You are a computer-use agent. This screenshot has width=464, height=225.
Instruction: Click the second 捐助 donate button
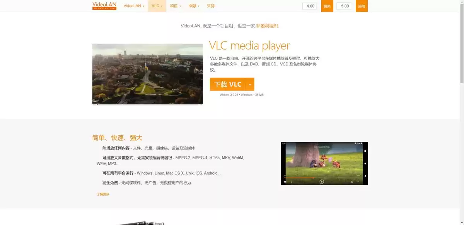pyautogui.click(x=362, y=6)
